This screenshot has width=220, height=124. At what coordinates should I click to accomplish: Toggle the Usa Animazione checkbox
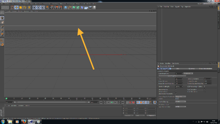176,90
